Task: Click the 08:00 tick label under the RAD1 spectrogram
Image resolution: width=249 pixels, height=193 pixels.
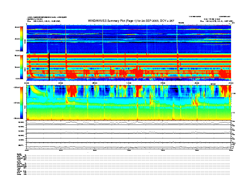Action: [95, 83]
